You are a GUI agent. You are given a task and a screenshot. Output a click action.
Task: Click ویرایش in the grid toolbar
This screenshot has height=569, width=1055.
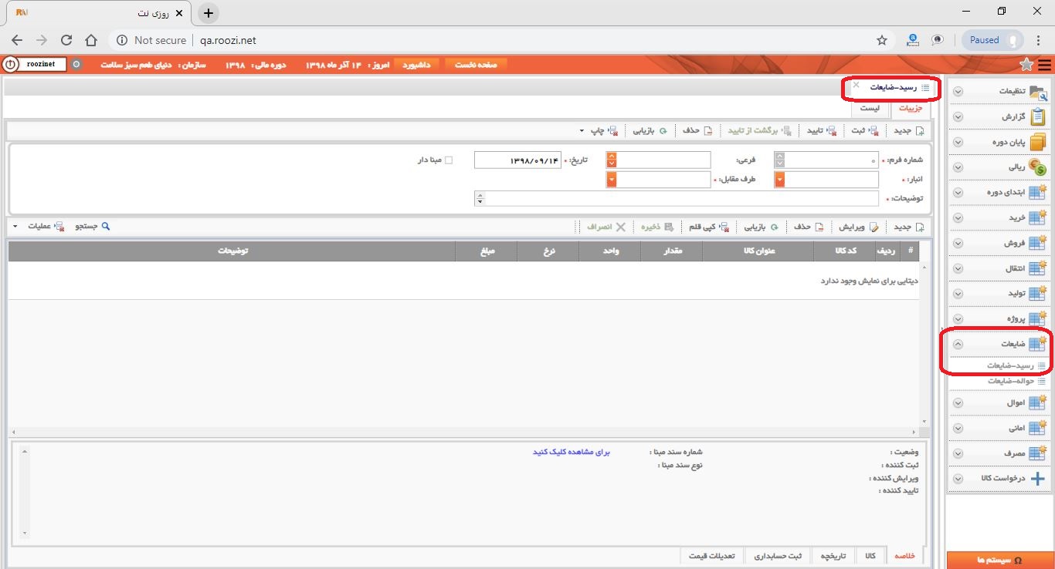pyautogui.click(x=859, y=227)
